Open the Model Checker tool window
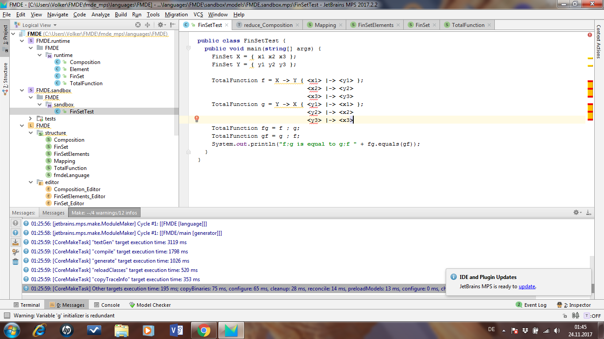The image size is (604, 339). click(x=150, y=305)
